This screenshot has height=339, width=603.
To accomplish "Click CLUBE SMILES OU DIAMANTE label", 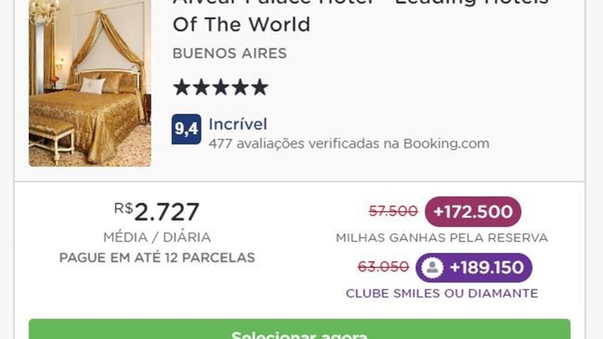I will [x=442, y=293].
